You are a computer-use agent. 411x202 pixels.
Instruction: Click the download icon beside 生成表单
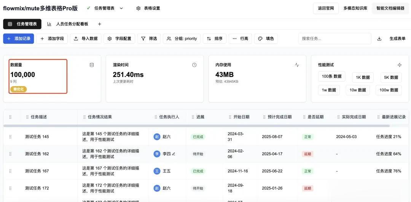(379, 38)
